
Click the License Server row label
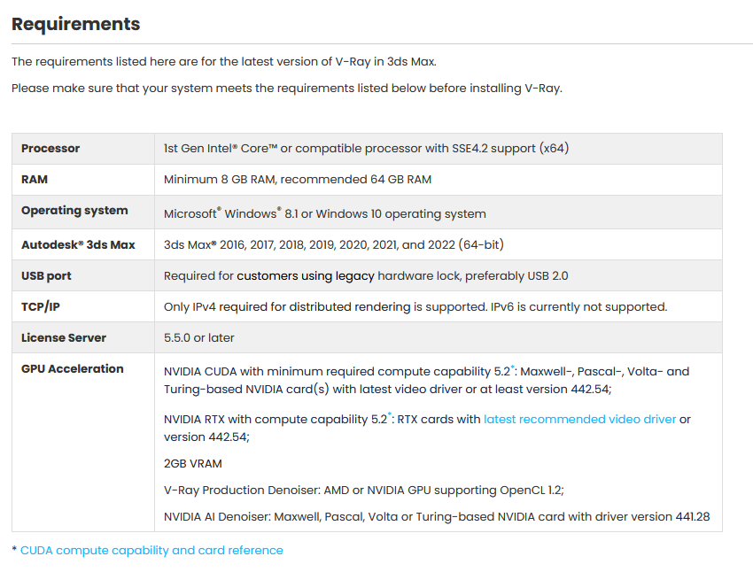[64, 338]
